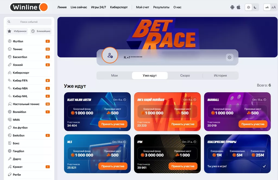Screen dimensions: 278x180
Task: Open the Скоро tab
Action: (x=185, y=75)
